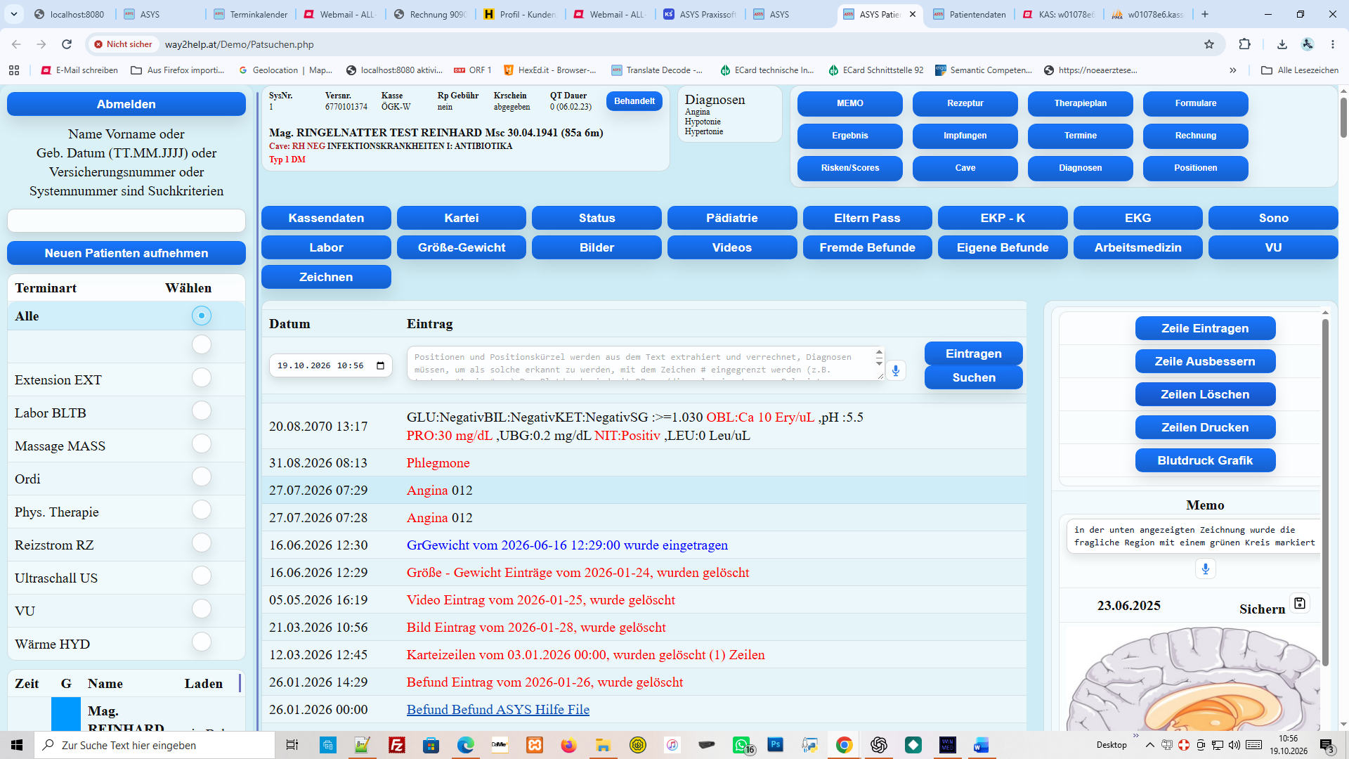Viewport: 1349px width, 759px height.
Task: Click the right panel vertical scrollbar
Action: [1325, 492]
